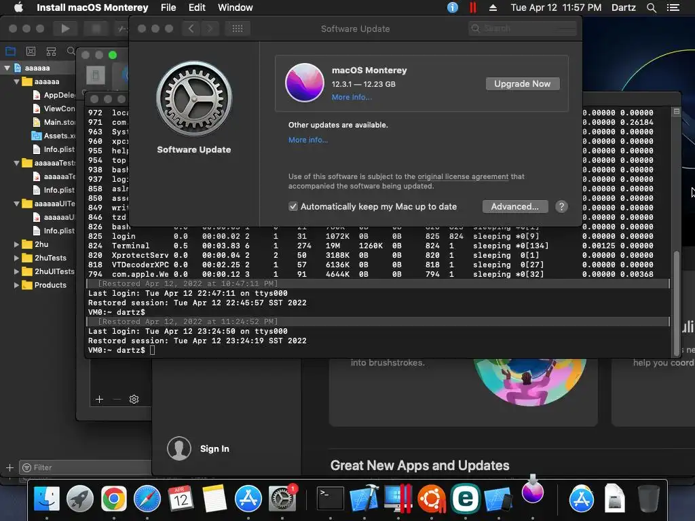The image size is (695, 521).
Task: Collapse the aaaaaa project root
Action: (7, 68)
